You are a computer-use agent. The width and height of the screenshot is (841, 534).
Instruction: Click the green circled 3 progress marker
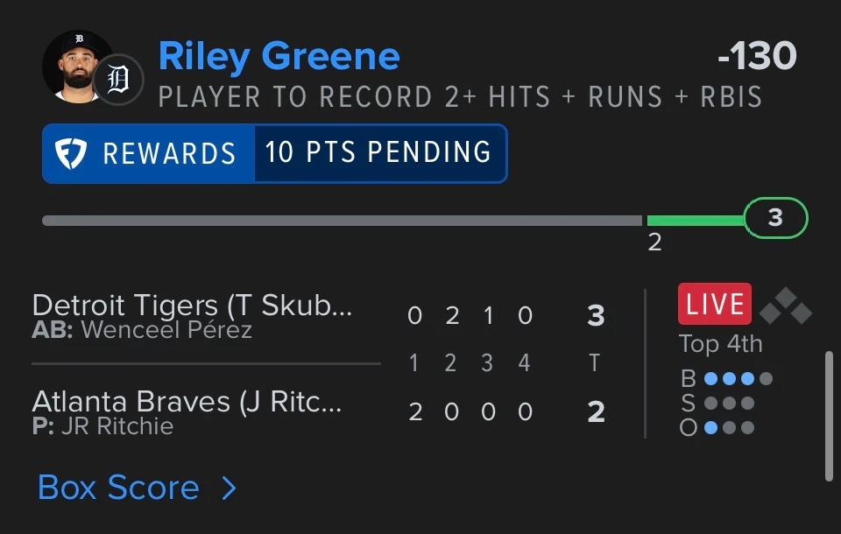775,218
